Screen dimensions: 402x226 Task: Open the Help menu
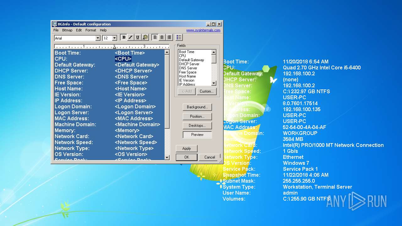(103, 30)
